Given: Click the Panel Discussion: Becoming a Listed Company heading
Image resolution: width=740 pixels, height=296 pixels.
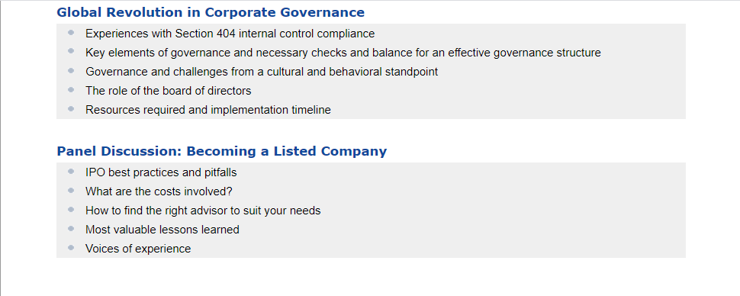Looking at the screenshot, I should click(222, 151).
